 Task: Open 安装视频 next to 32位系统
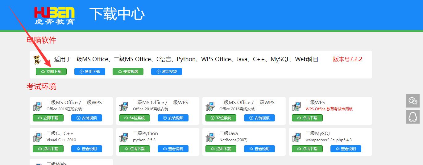click(x=259, y=118)
